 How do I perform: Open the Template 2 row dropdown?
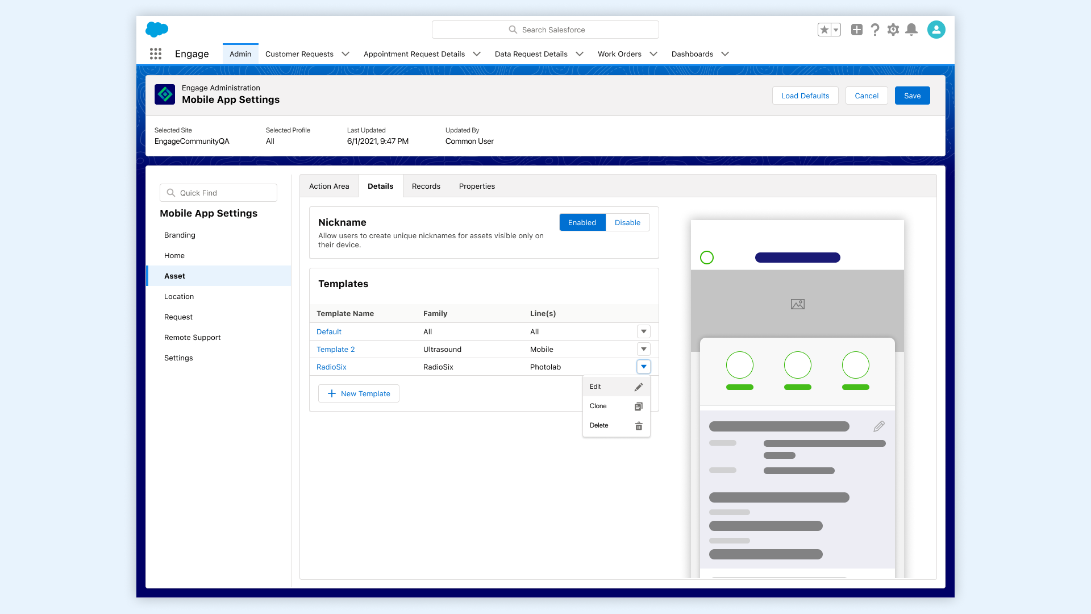pyautogui.click(x=643, y=349)
